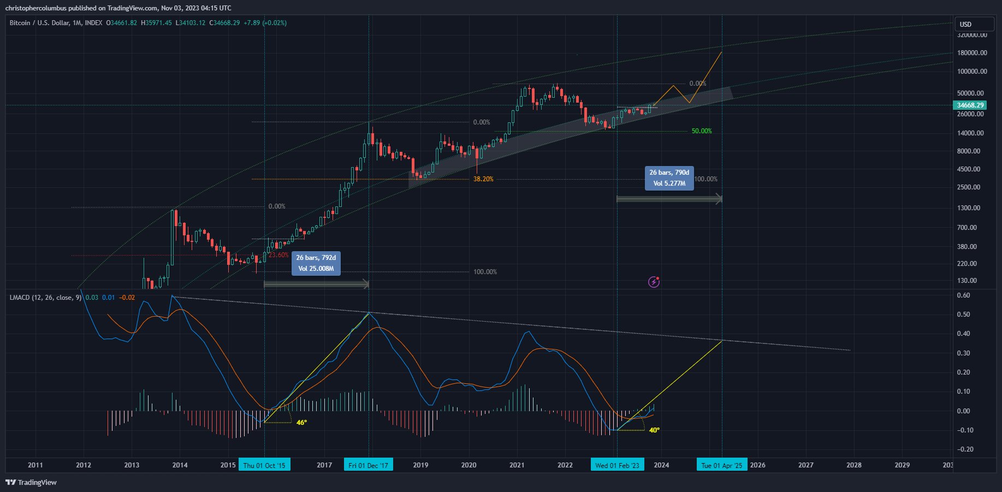Viewport: 1002px width, 492px height.
Task: Select the Wed 01 Feb '23 date marker
Action: point(617,465)
